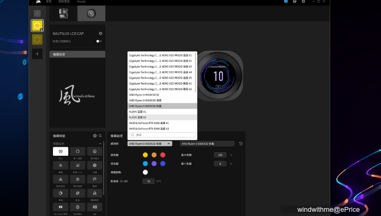Screen dimensions: 381x216
Task: Edit the sensor display name field
Action: (207, 144)
